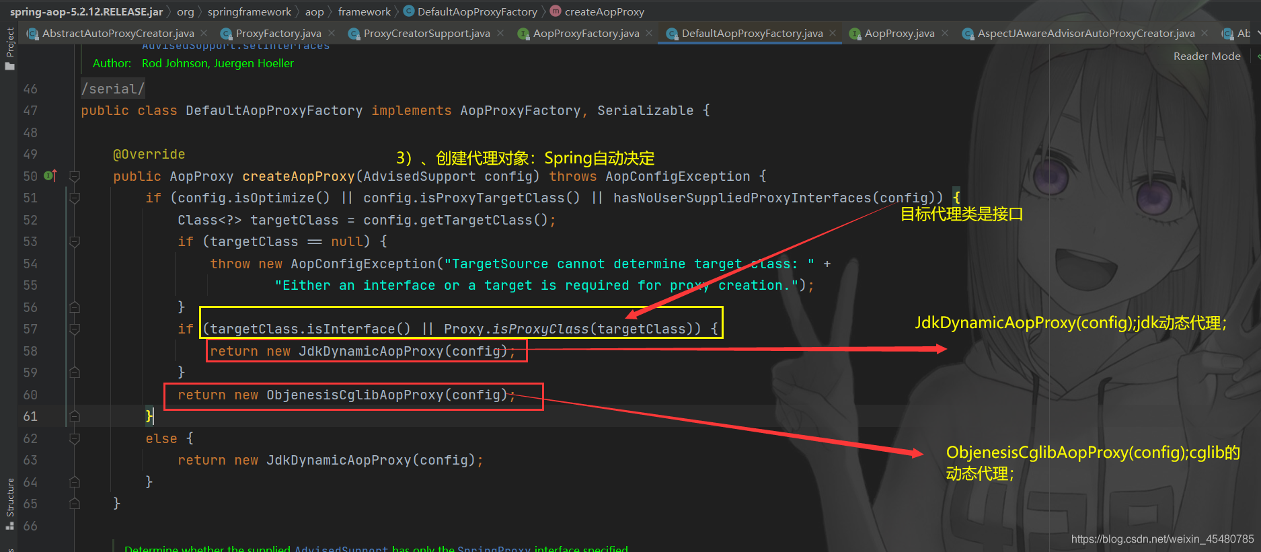Click line number 63 in the gutter
1261x552 pixels.
[x=30, y=461]
